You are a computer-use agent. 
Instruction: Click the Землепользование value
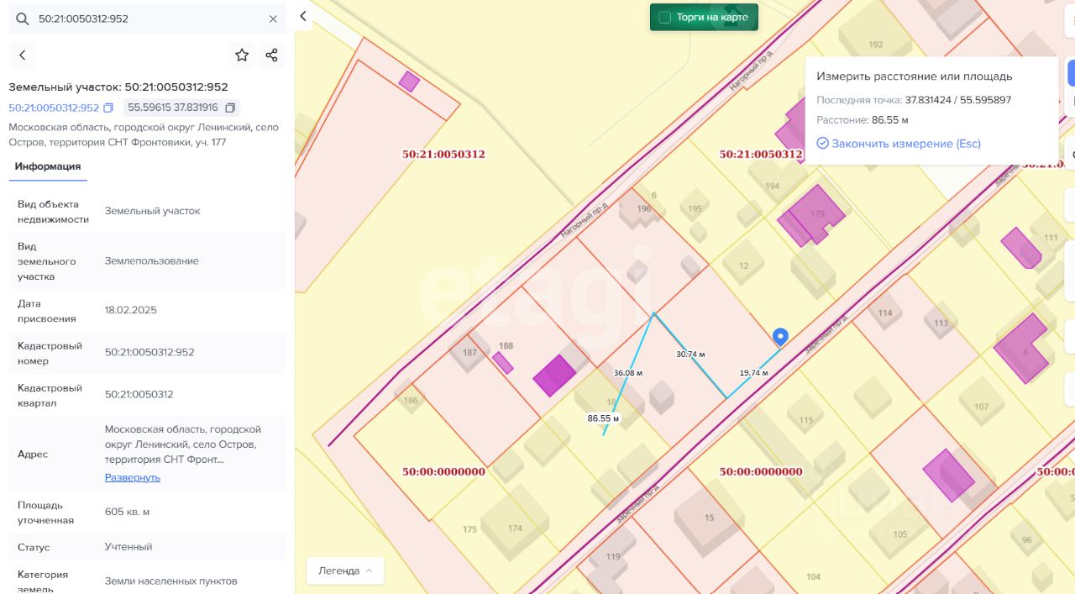(152, 260)
